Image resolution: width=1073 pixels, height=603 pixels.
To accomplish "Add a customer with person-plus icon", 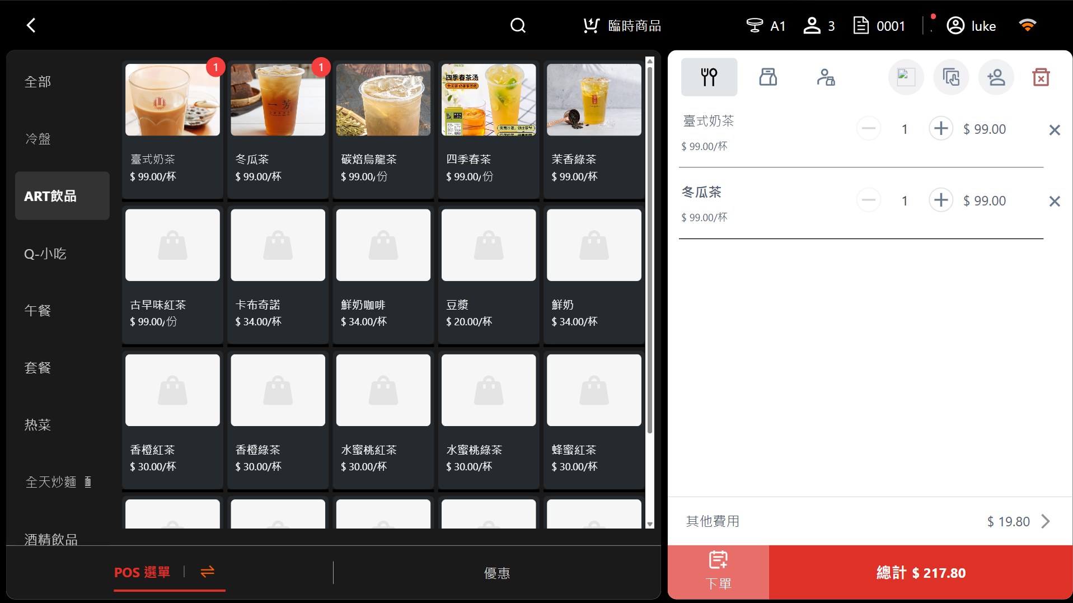I will coord(996,77).
